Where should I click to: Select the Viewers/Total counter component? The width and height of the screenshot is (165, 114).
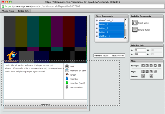pos(109,56)
